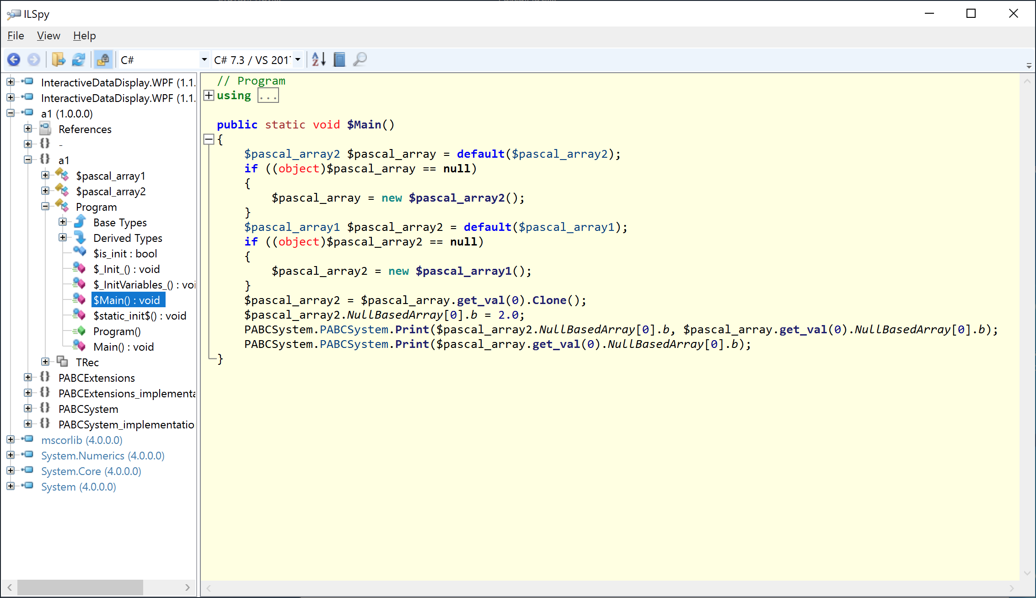Sort assemblies alphabetically
The image size is (1036, 598).
(x=318, y=59)
